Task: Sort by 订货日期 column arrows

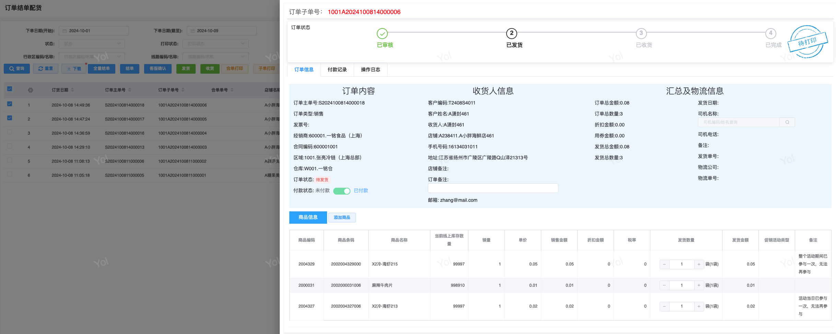Action: click(x=72, y=90)
